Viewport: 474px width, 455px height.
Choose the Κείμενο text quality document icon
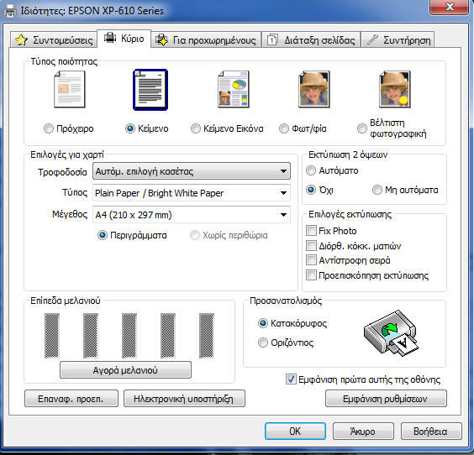click(x=150, y=90)
